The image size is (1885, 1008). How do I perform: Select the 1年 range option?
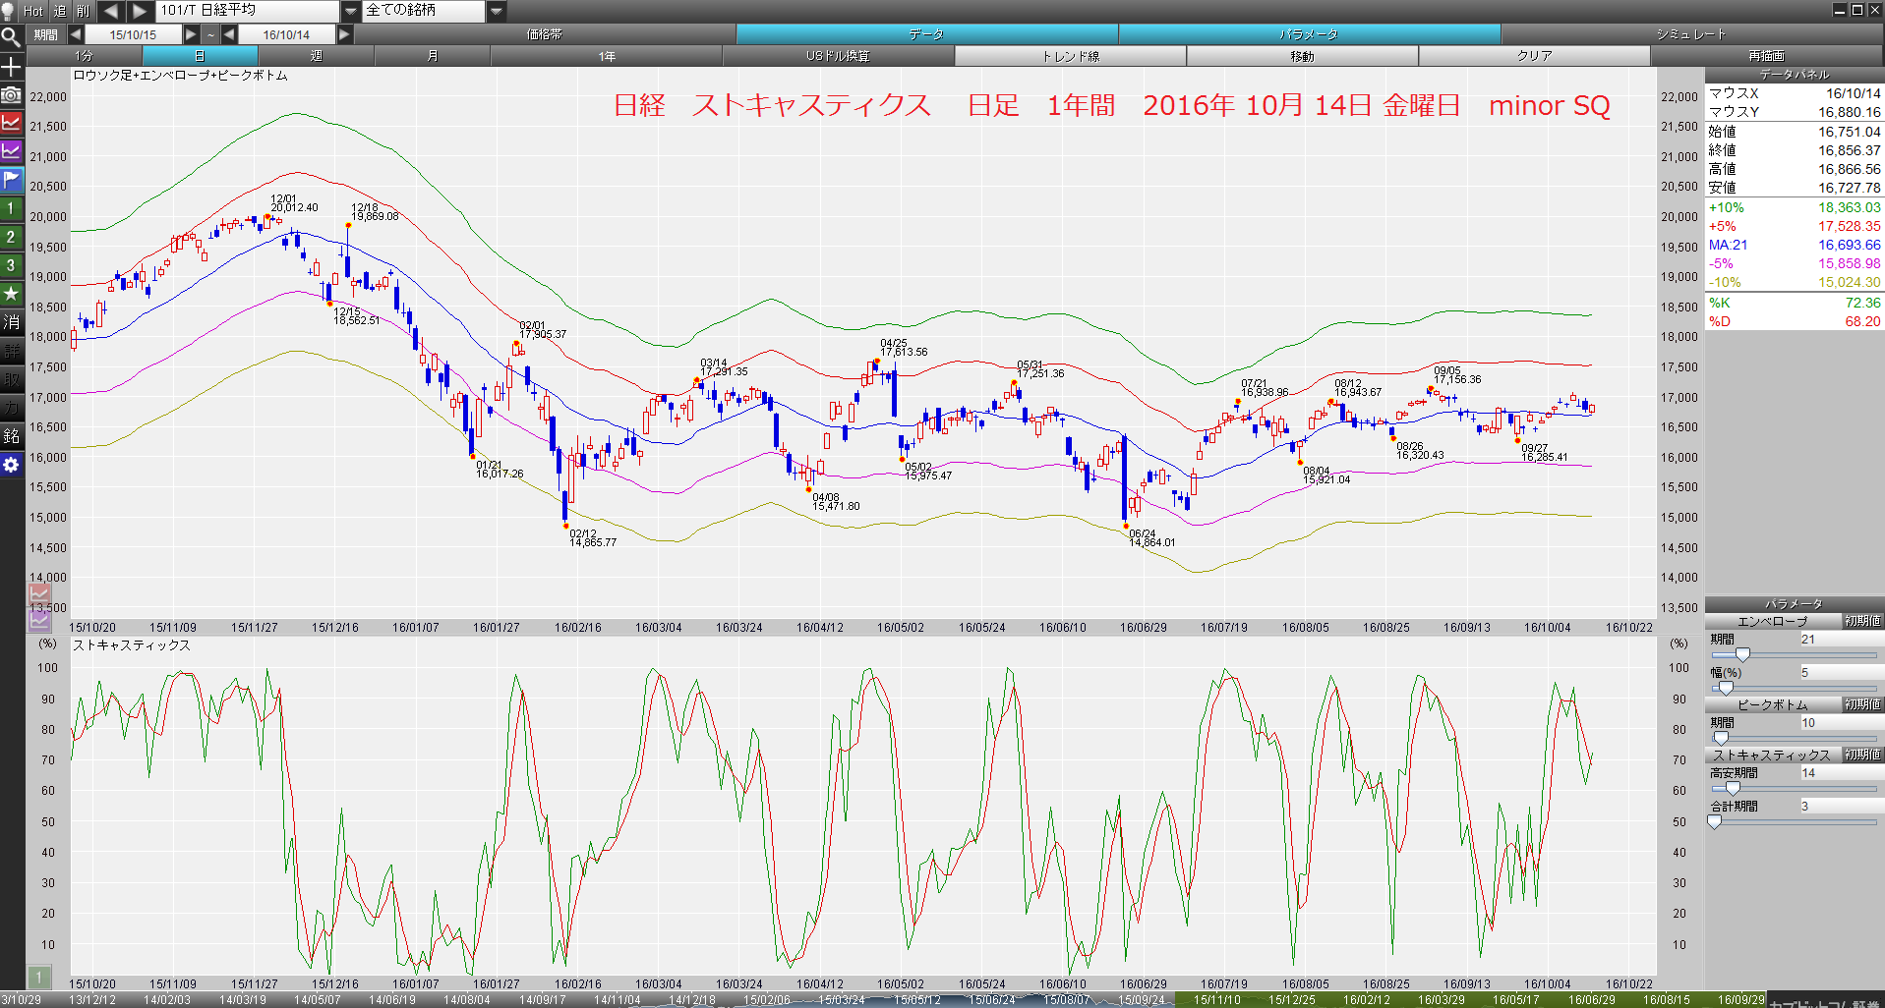pyautogui.click(x=607, y=56)
